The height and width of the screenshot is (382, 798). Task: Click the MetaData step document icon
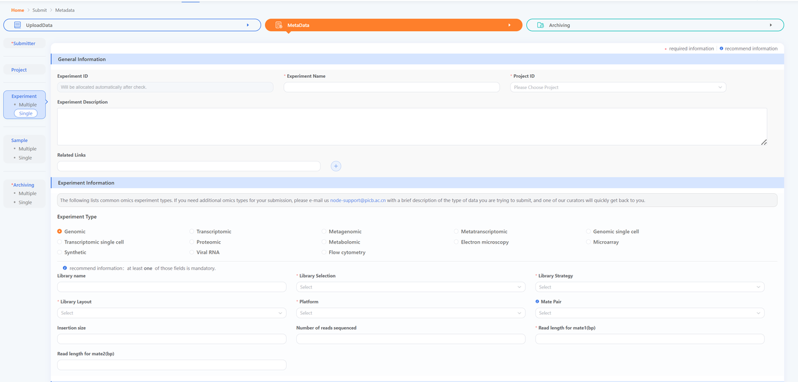[x=279, y=25]
